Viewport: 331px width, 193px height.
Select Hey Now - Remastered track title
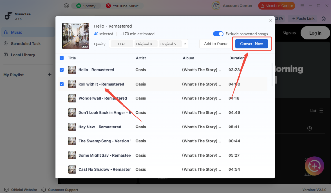click(x=100, y=127)
